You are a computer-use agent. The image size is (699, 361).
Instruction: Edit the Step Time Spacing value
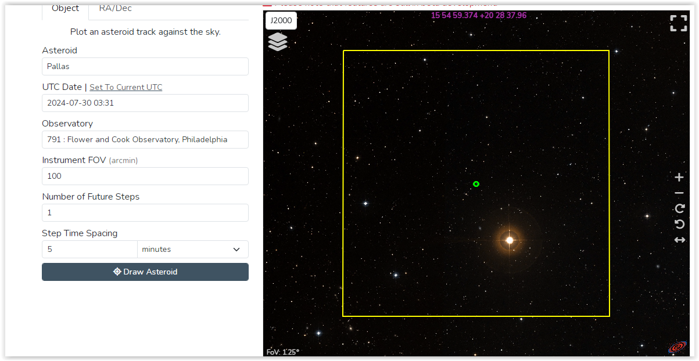(89, 250)
